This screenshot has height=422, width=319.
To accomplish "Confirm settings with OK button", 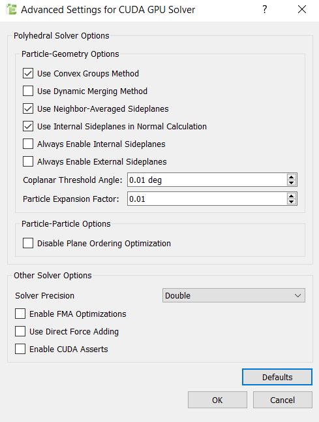I will point(217,400).
